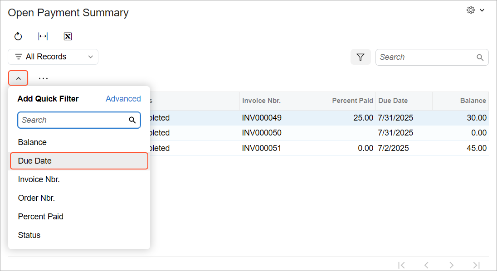This screenshot has height=271, width=497.
Task: Pick Percent Paid as a quick filter
Action: (x=41, y=217)
